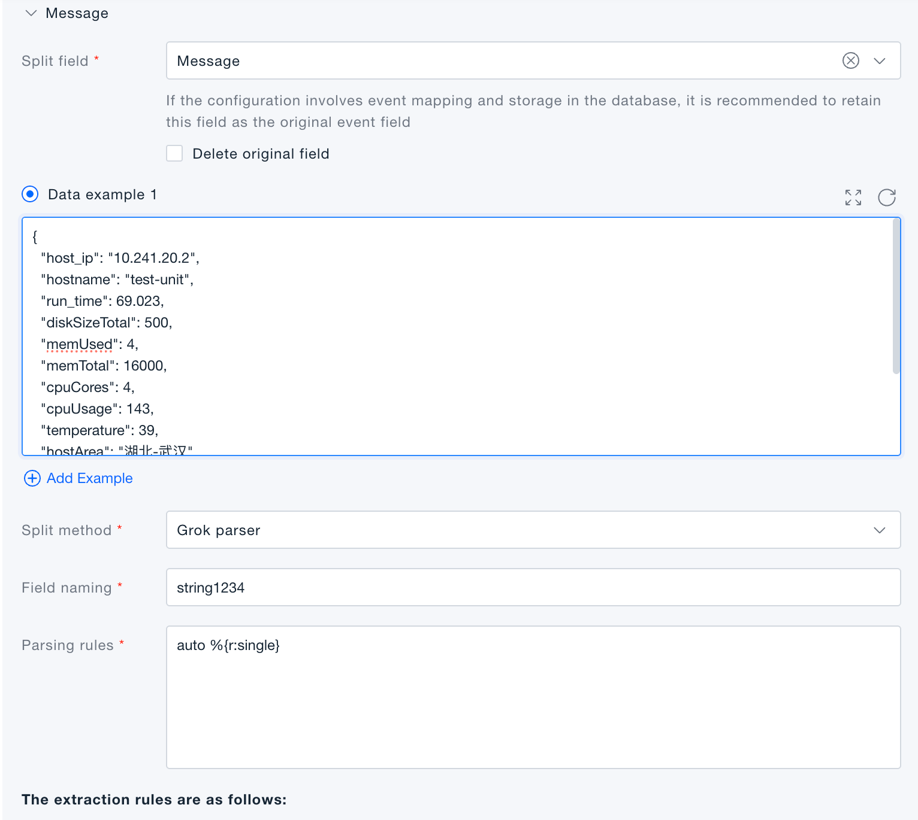Click the plus icon beside Add Example
918x820 pixels.
click(x=32, y=478)
